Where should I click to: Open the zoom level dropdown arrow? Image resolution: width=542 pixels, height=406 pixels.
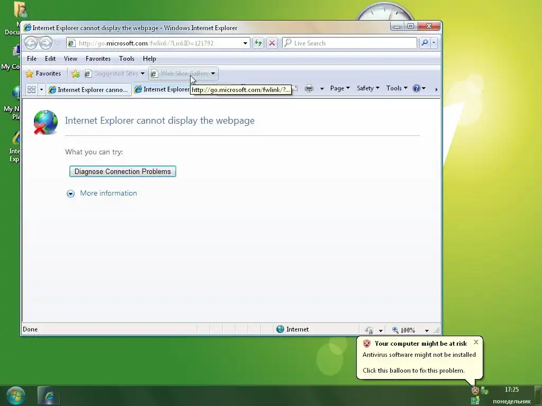coord(427,330)
